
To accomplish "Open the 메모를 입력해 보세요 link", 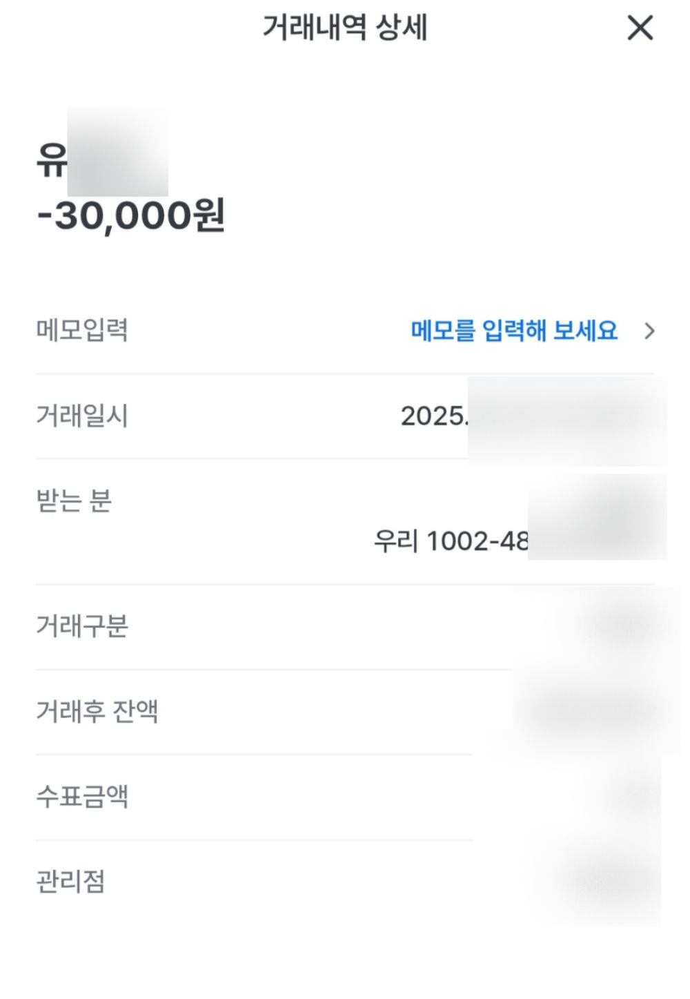I will pyautogui.click(x=514, y=331).
